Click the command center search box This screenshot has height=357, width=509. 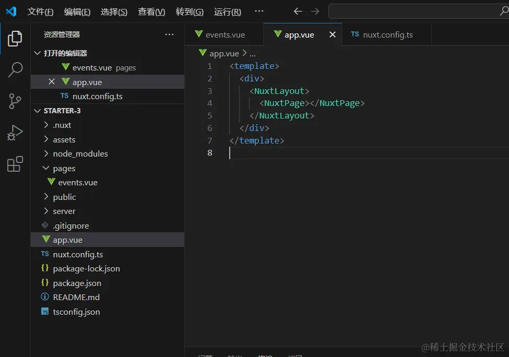(419, 11)
